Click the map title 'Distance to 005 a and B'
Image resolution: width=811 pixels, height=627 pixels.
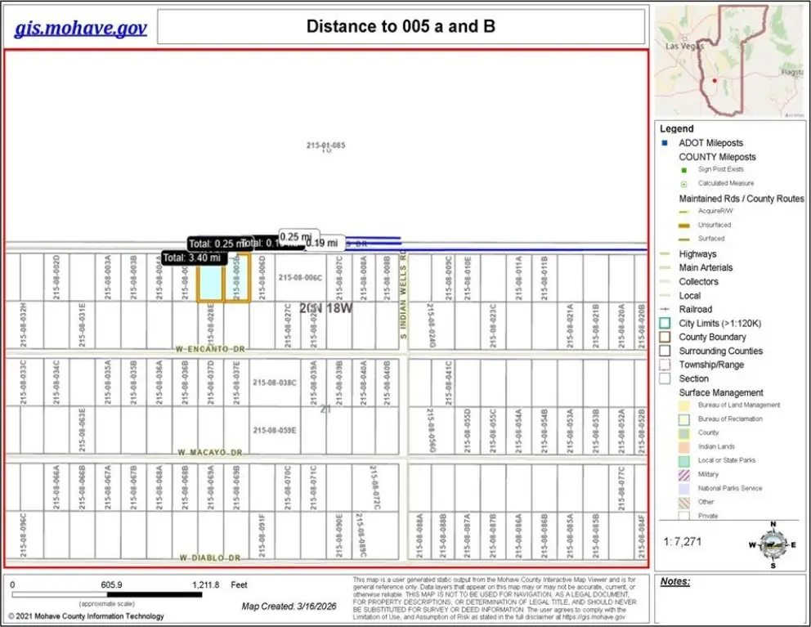click(x=401, y=26)
